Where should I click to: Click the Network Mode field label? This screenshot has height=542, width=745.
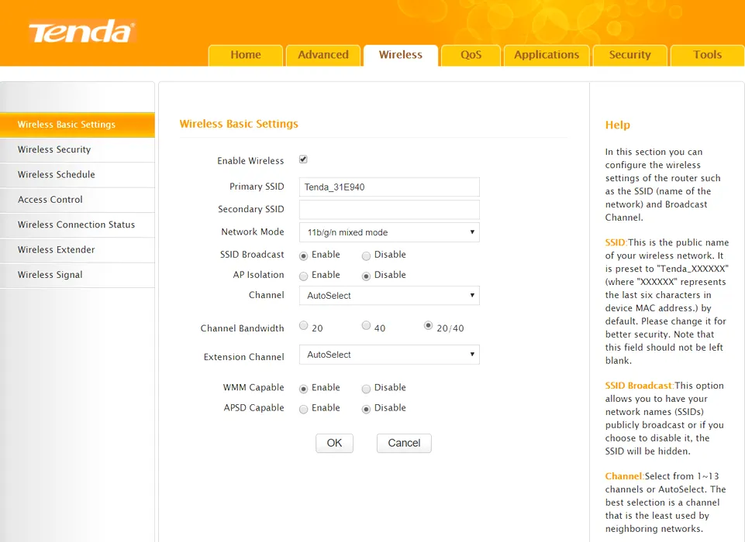[x=253, y=232]
